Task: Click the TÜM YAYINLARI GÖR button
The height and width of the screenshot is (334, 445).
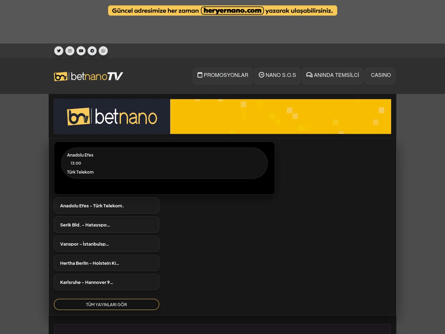Action: pos(106,304)
